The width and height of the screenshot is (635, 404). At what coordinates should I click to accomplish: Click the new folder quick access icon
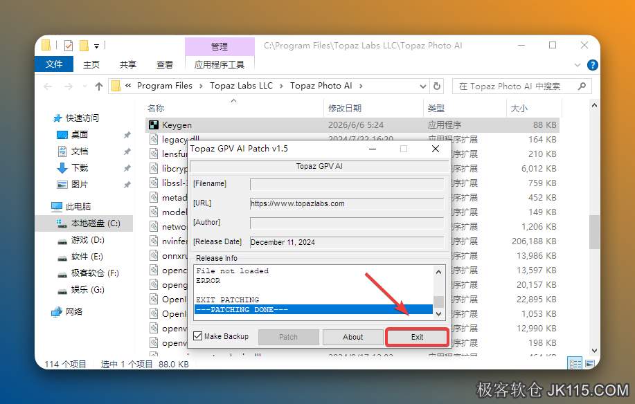pyautogui.click(x=84, y=45)
